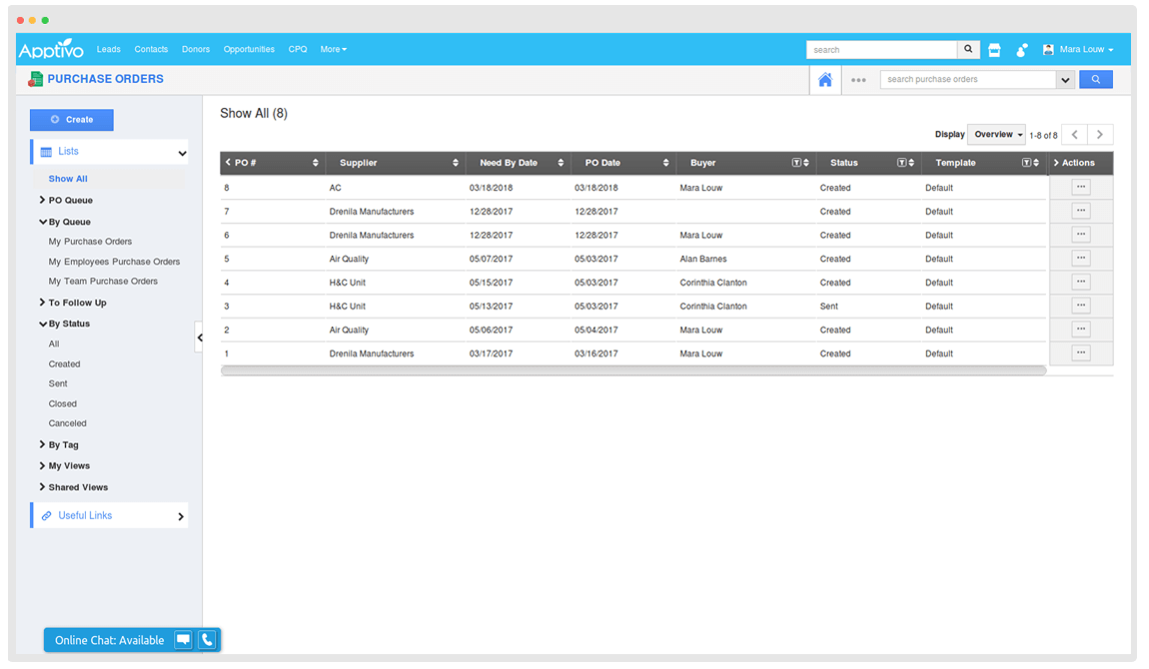Expand the PO Queue tree section
This screenshot has height=669, width=1149.
click(x=70, y=201)
